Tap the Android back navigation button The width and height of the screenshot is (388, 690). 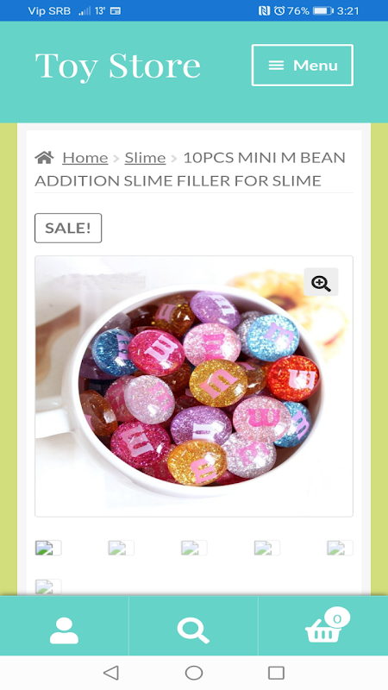click(111, 673)
